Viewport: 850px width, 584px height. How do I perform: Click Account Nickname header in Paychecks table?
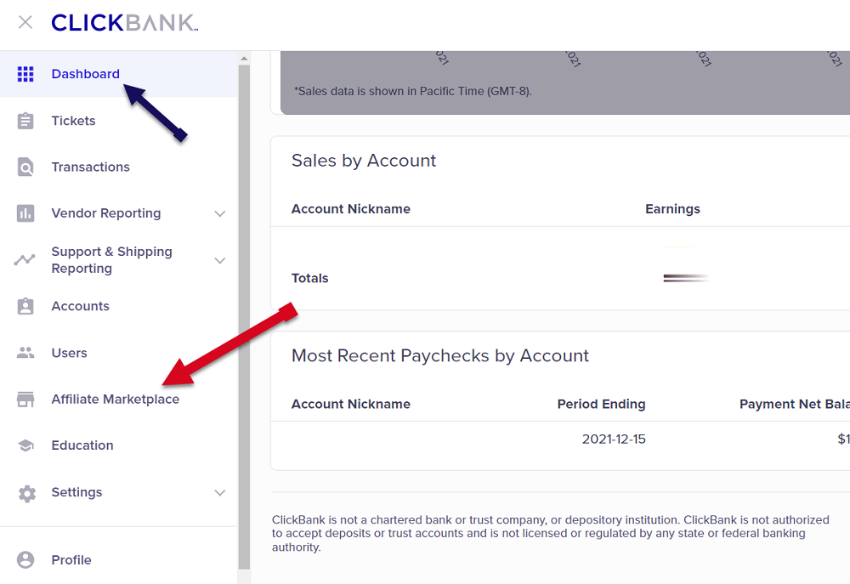pos(351,404)
